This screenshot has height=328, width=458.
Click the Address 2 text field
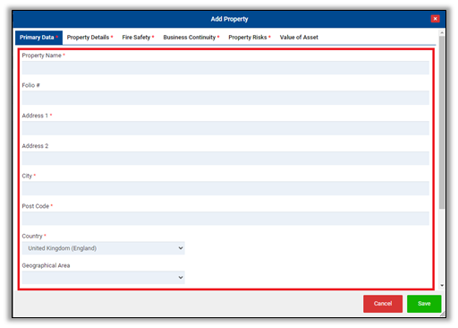(x=225, y=158)
